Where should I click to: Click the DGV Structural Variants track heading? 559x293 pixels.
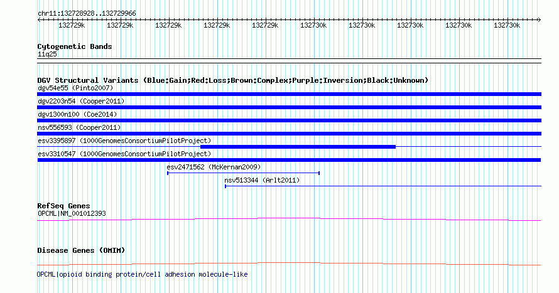click(x=232, y=80)
